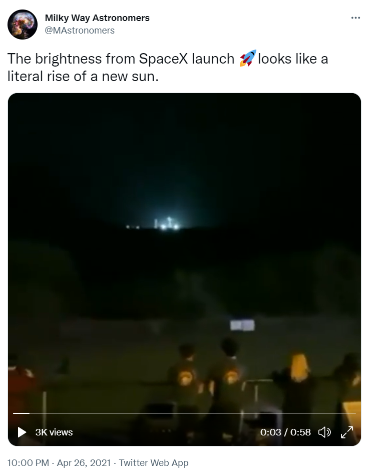Open the Twitter Web App source link
Viewport: 369px width, 476px height.
point(154,462)
